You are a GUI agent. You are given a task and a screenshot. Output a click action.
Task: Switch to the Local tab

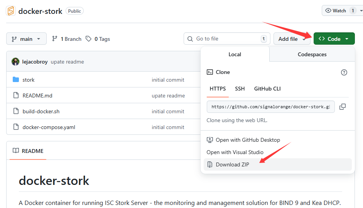tap(235, 54)
